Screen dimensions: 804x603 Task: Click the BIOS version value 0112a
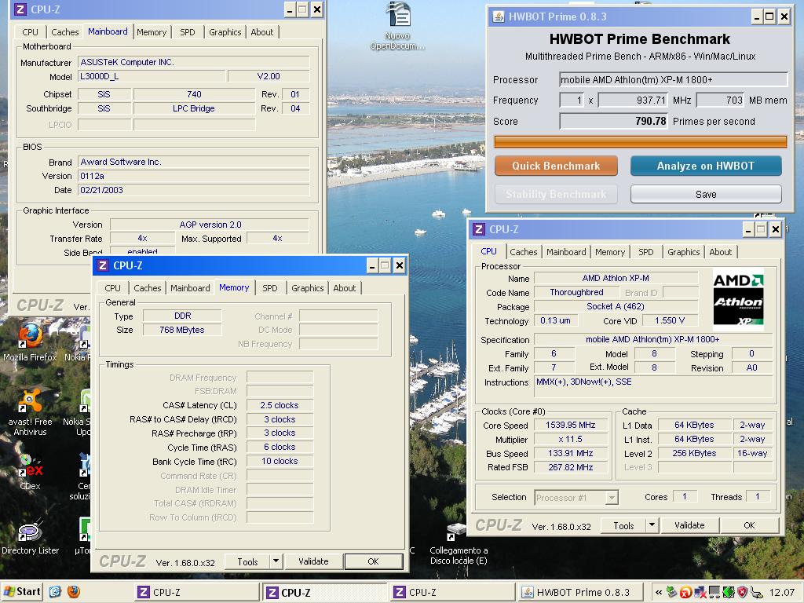point(194,176)
